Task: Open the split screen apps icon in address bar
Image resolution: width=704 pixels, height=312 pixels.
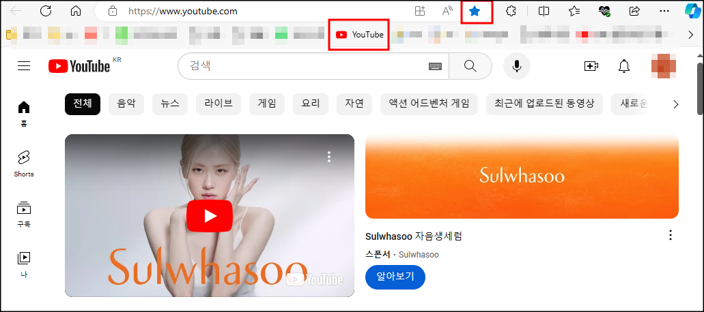Action: 420,11
